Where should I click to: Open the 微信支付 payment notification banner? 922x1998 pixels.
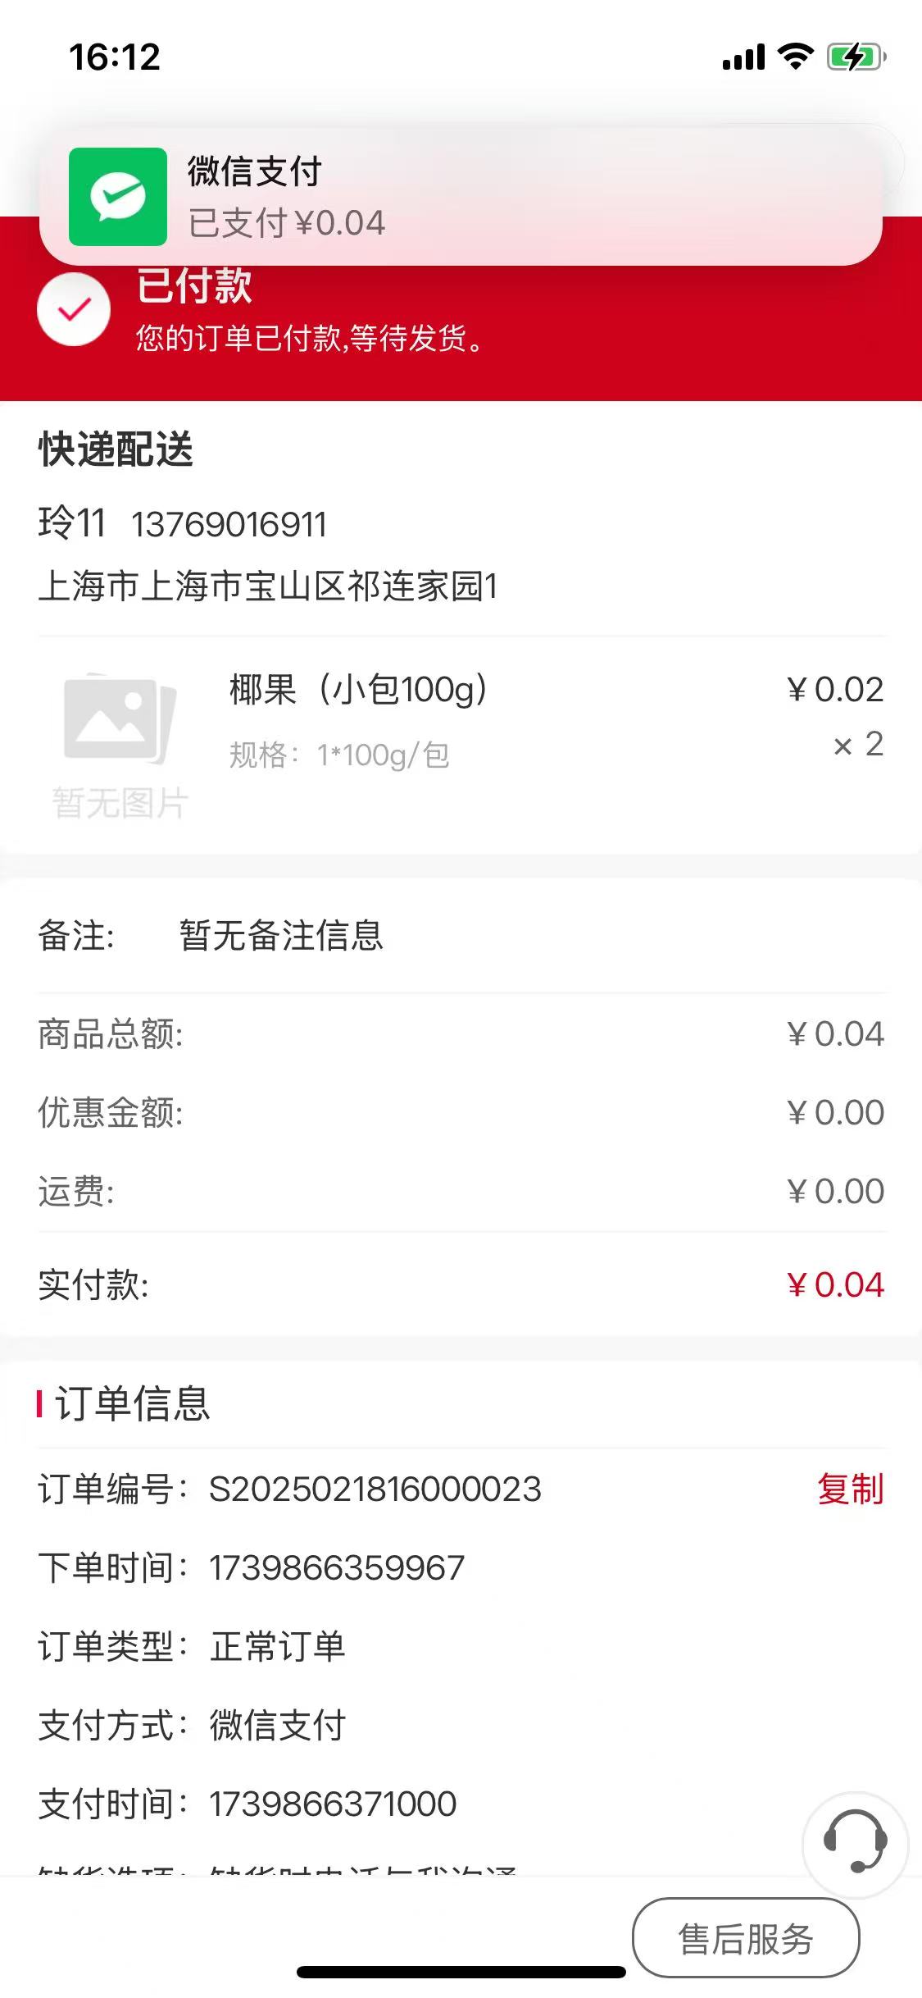click(461, 197)
